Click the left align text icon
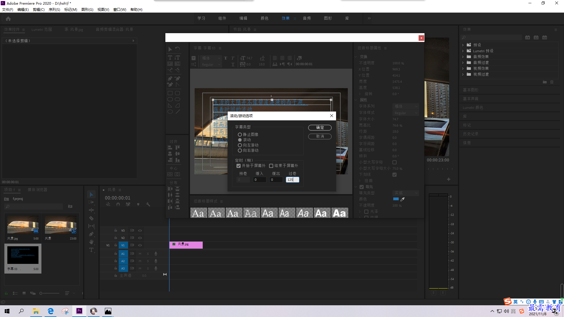 pos(275,58)
